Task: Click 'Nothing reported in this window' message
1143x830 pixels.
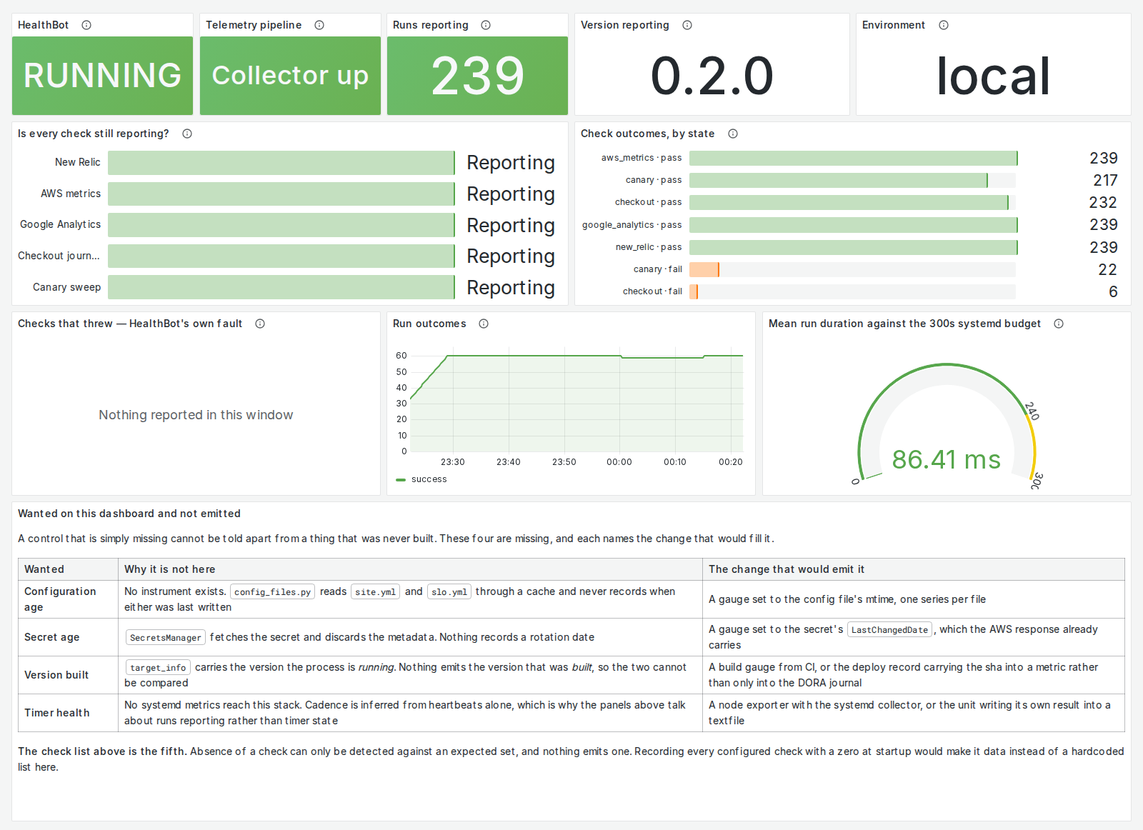Action: 196,415
